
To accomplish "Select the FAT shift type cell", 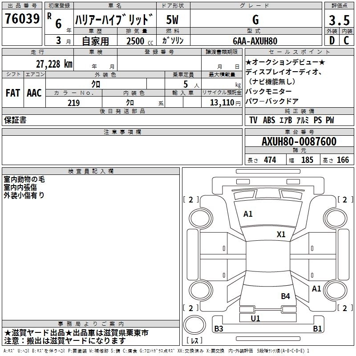I will [x=13, y=93].
